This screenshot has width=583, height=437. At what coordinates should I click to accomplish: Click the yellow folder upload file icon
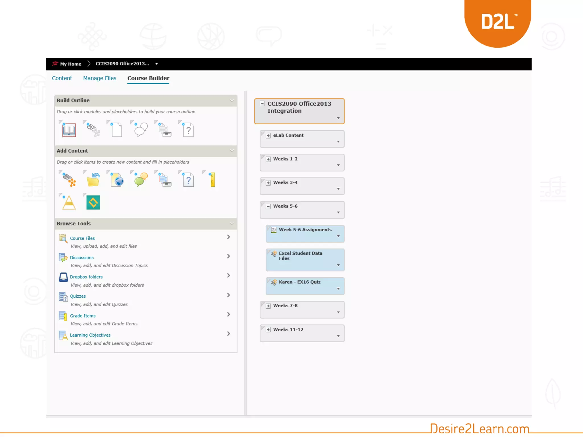(x=93, y=180)
